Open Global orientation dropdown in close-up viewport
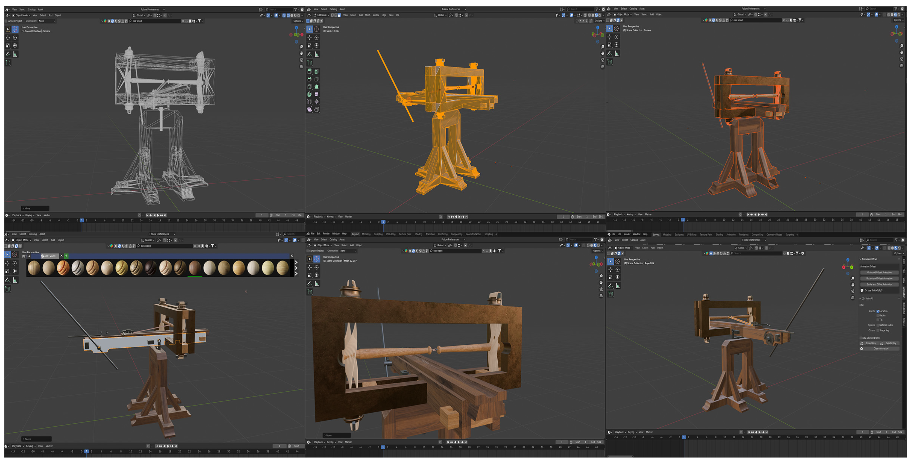Screen dimensions: 914x466 coord(440,245)
